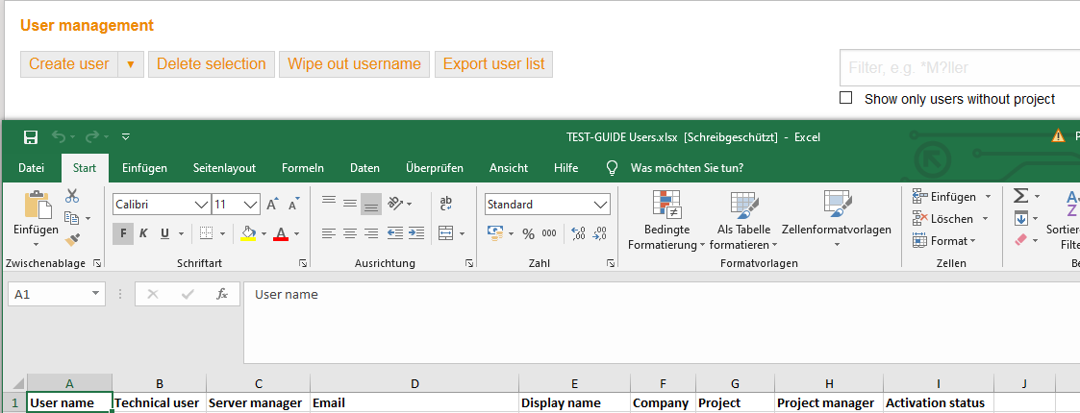Image resolution: width=1080 pixels, height=413 pixels.
Task: Switch to the Formeln tab
Action: pyautogui.click(x=302, y=168)
